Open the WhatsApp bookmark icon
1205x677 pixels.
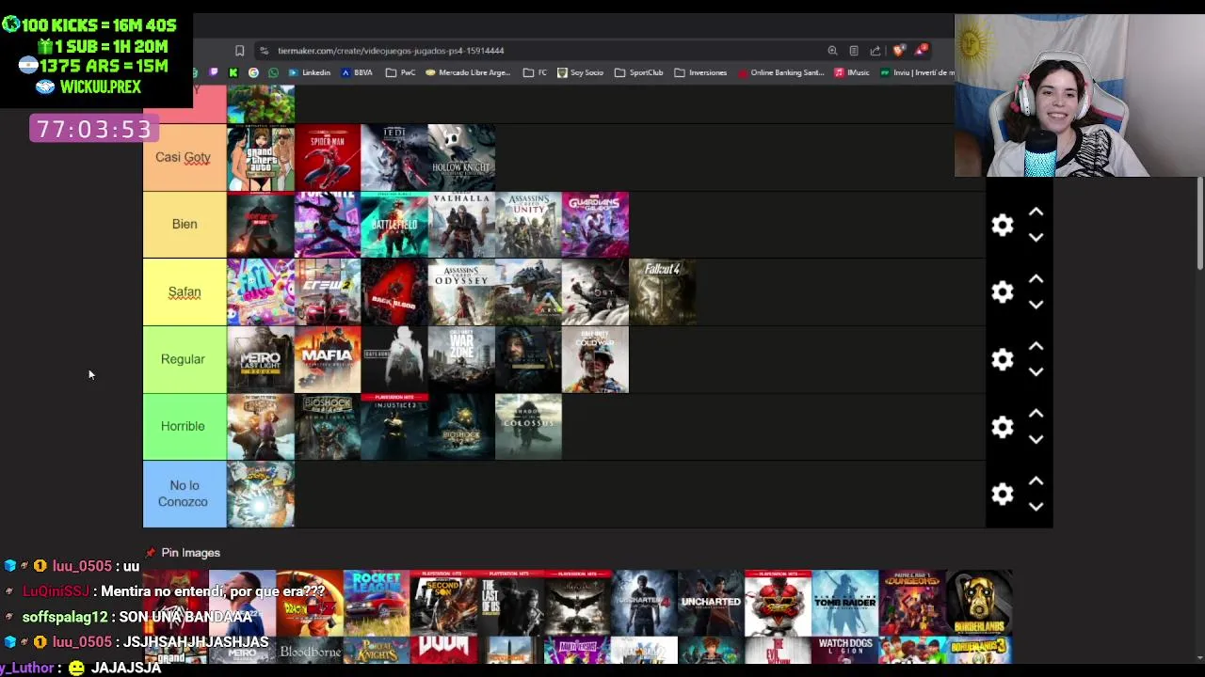pos(273,72)
